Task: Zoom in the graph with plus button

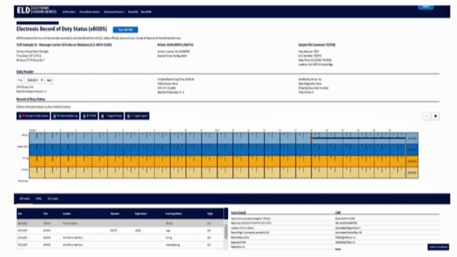Action: pos(436,116)
